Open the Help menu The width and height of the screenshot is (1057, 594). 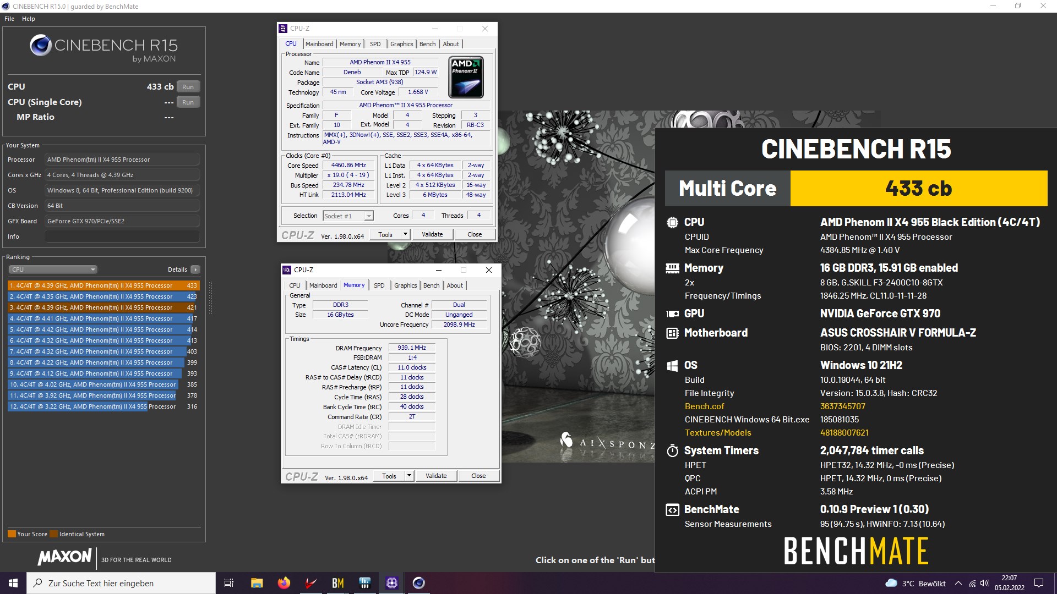(x=29, y=19)
